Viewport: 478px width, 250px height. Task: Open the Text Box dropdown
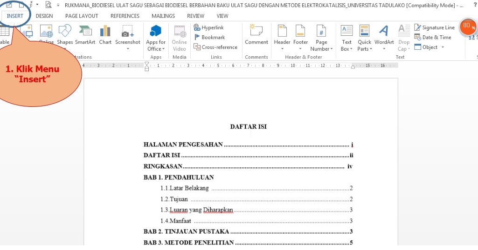pyautogui.click(x=346, y=38)
